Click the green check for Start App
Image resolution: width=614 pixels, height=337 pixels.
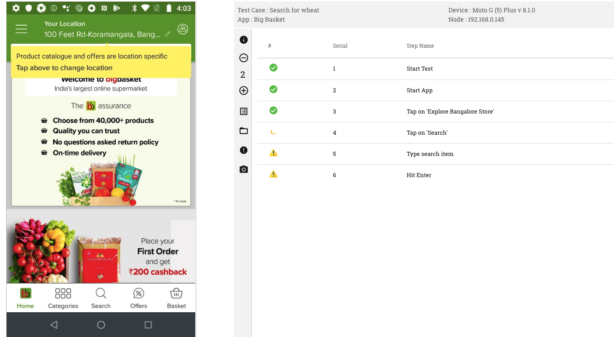(x=273, y=89)
